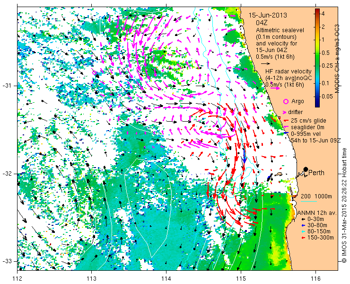
Task: Click the cyan isobath legend line
Action: 309,202
